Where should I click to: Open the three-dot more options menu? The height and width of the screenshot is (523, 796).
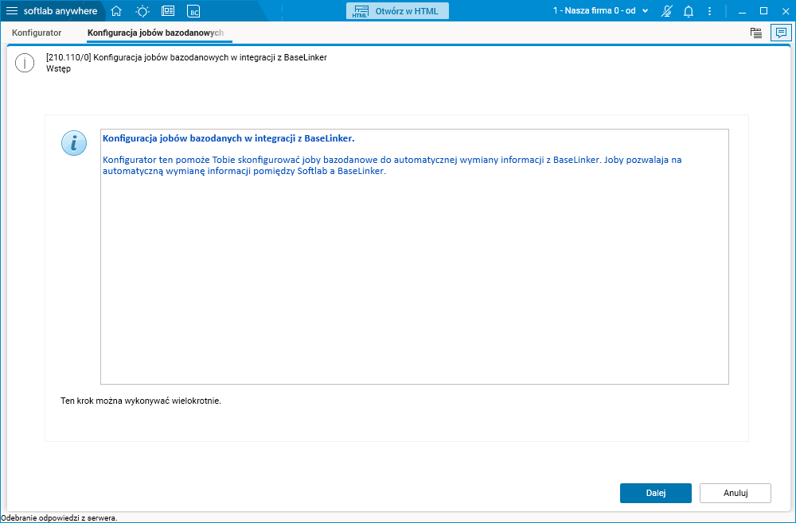710,11
